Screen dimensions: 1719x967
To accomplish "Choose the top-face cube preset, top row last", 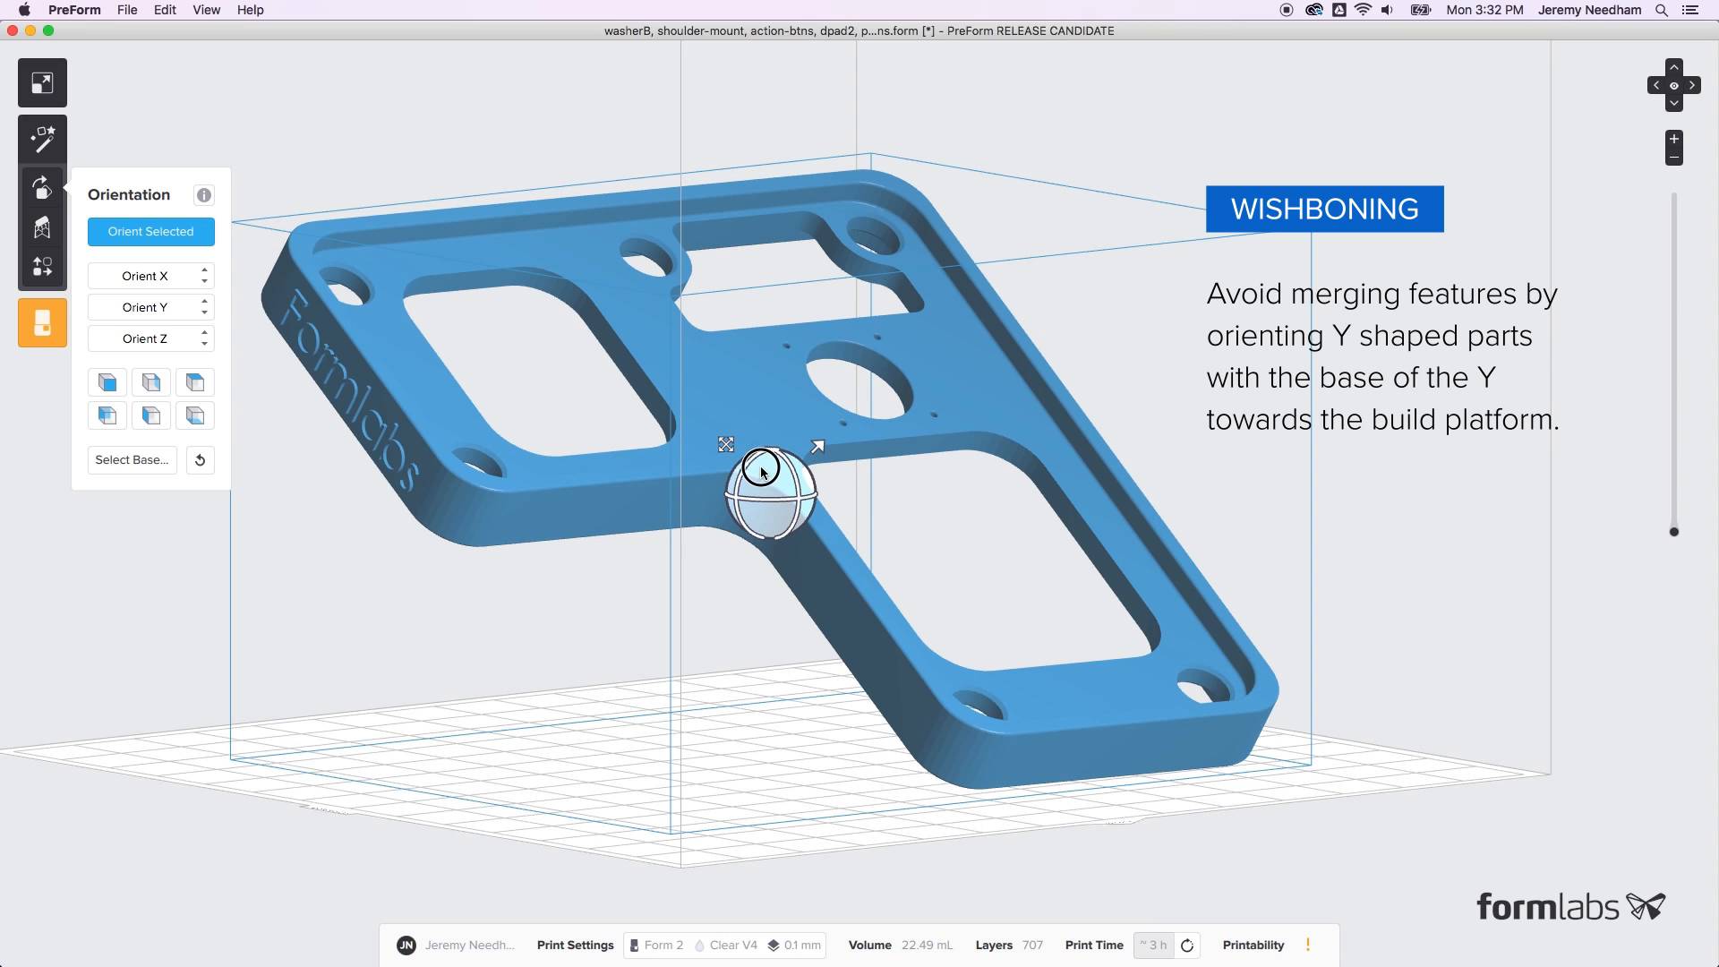I will coord(195,383).
